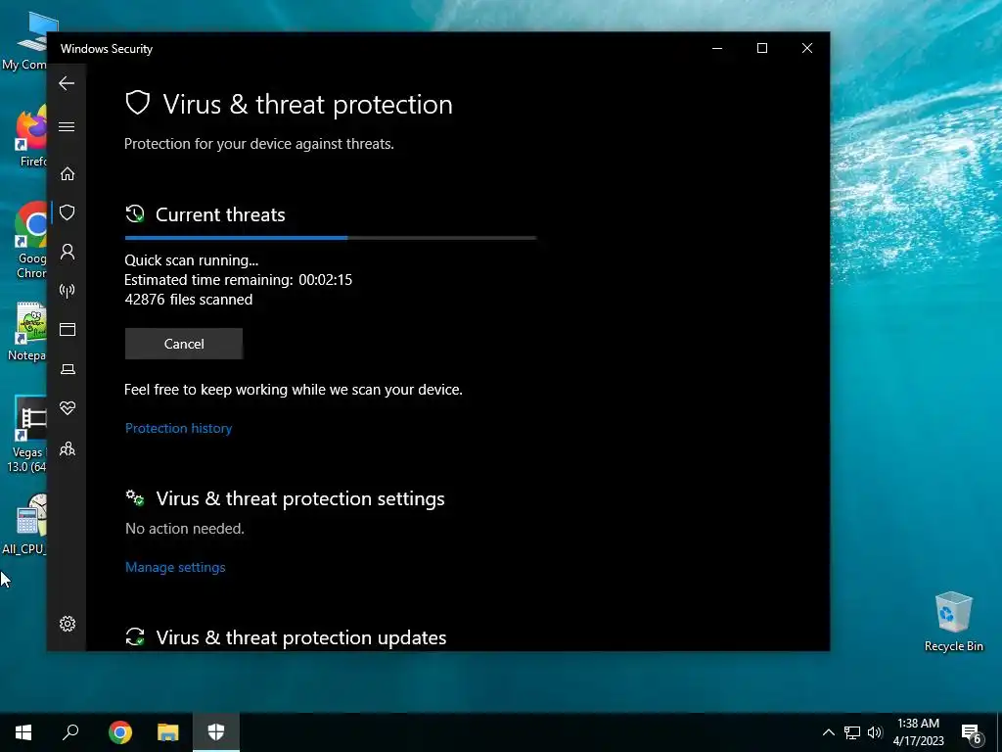
Task: Open the Protection history link
Action: [x=178, y=428]
